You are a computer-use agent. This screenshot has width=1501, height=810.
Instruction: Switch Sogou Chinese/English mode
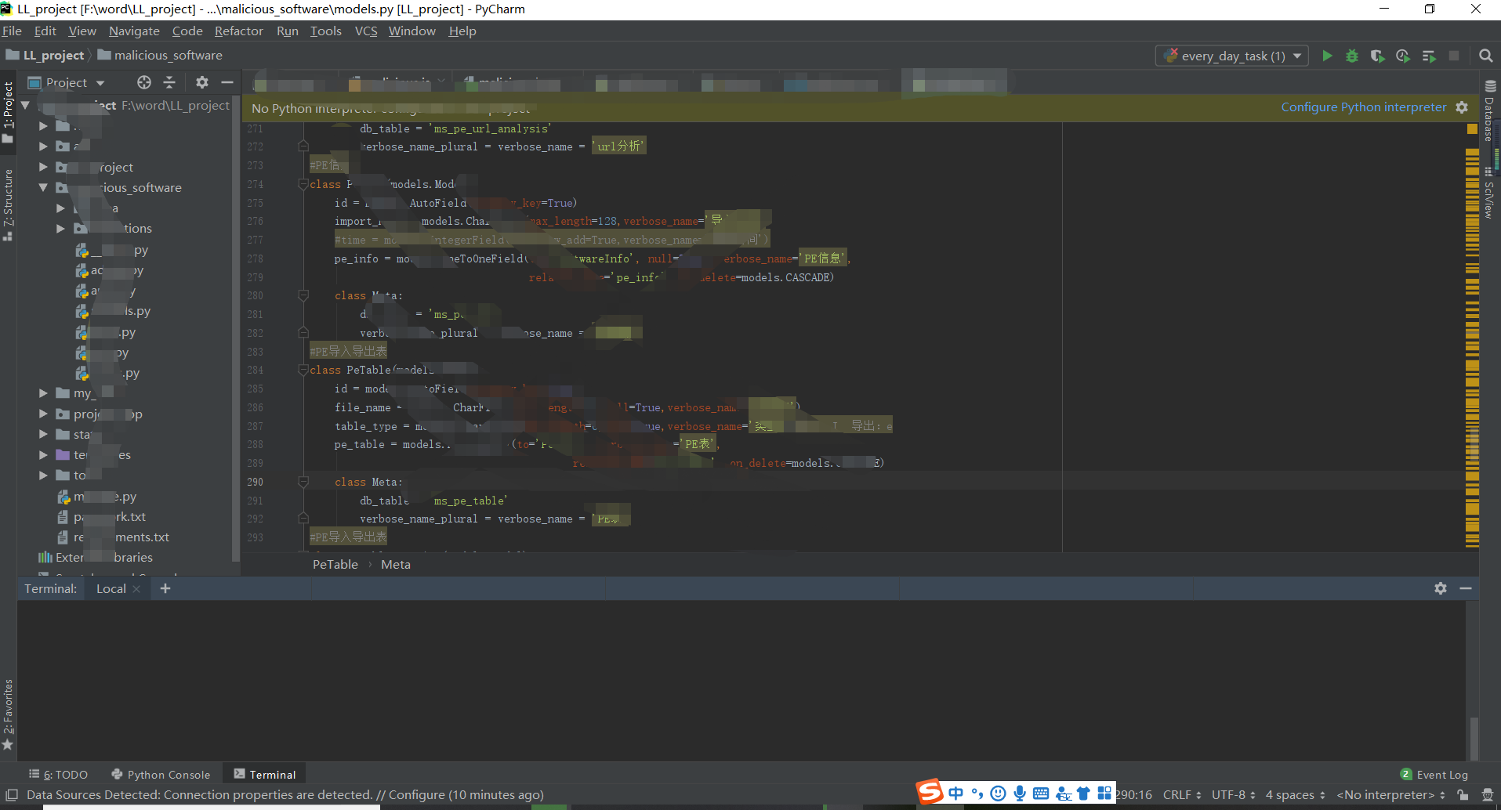pos(955,794)
